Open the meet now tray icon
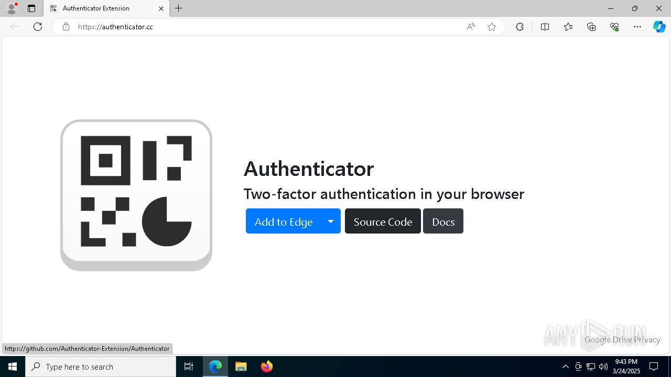Viewport: 671px width, 377px height. click(x=578, y=367)
